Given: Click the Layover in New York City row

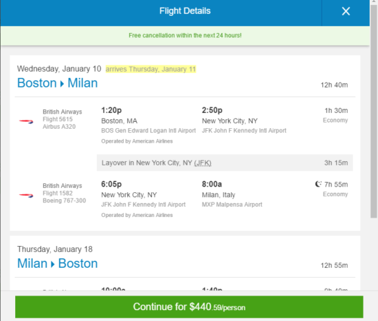Looking at the screenshot, I should [225, 163].
